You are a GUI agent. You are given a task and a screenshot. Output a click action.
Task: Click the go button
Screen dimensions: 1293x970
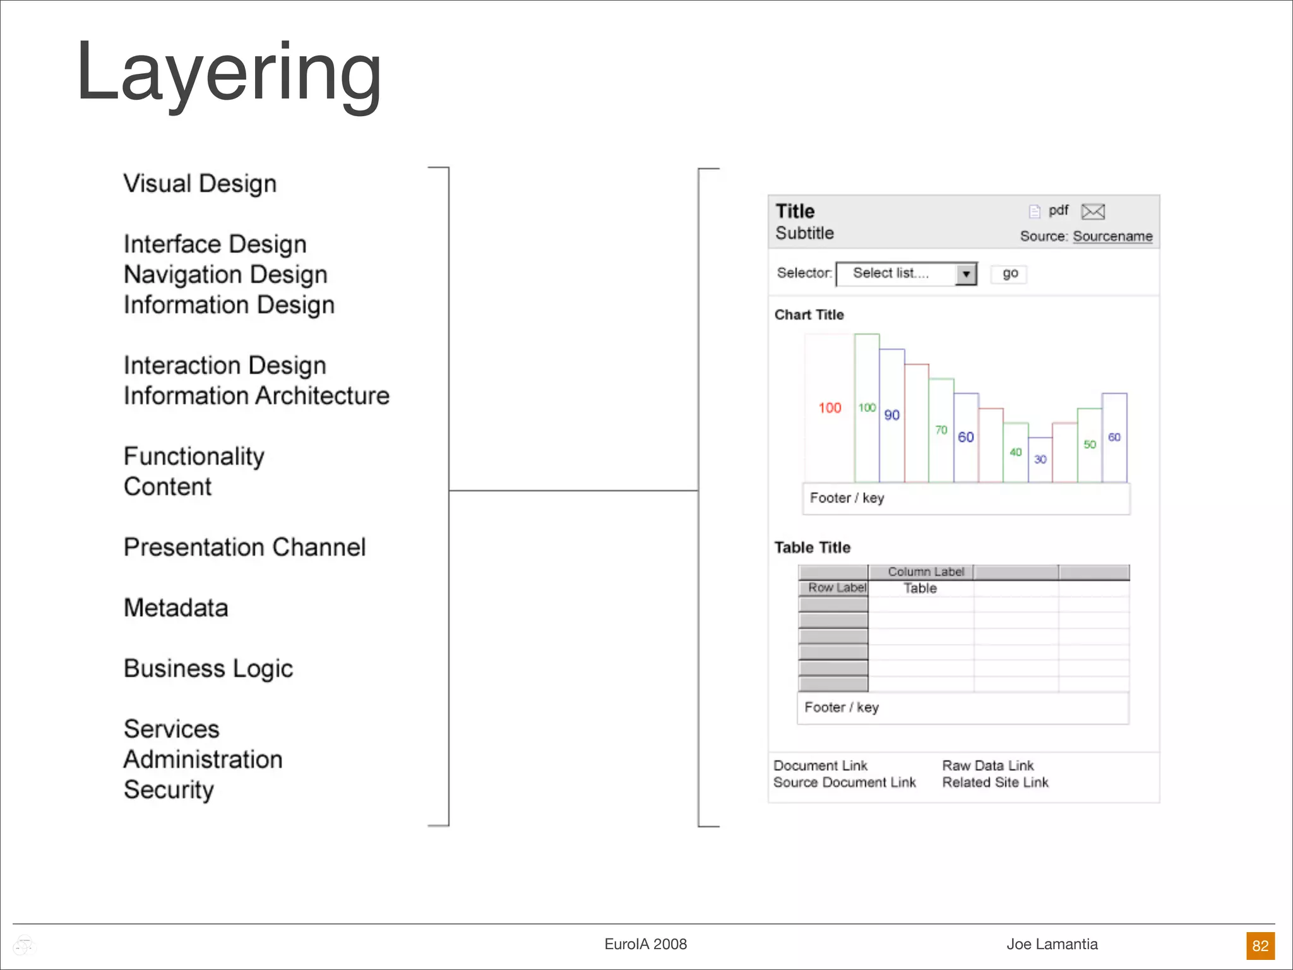pyautogui.click(x=1010, y=273)
